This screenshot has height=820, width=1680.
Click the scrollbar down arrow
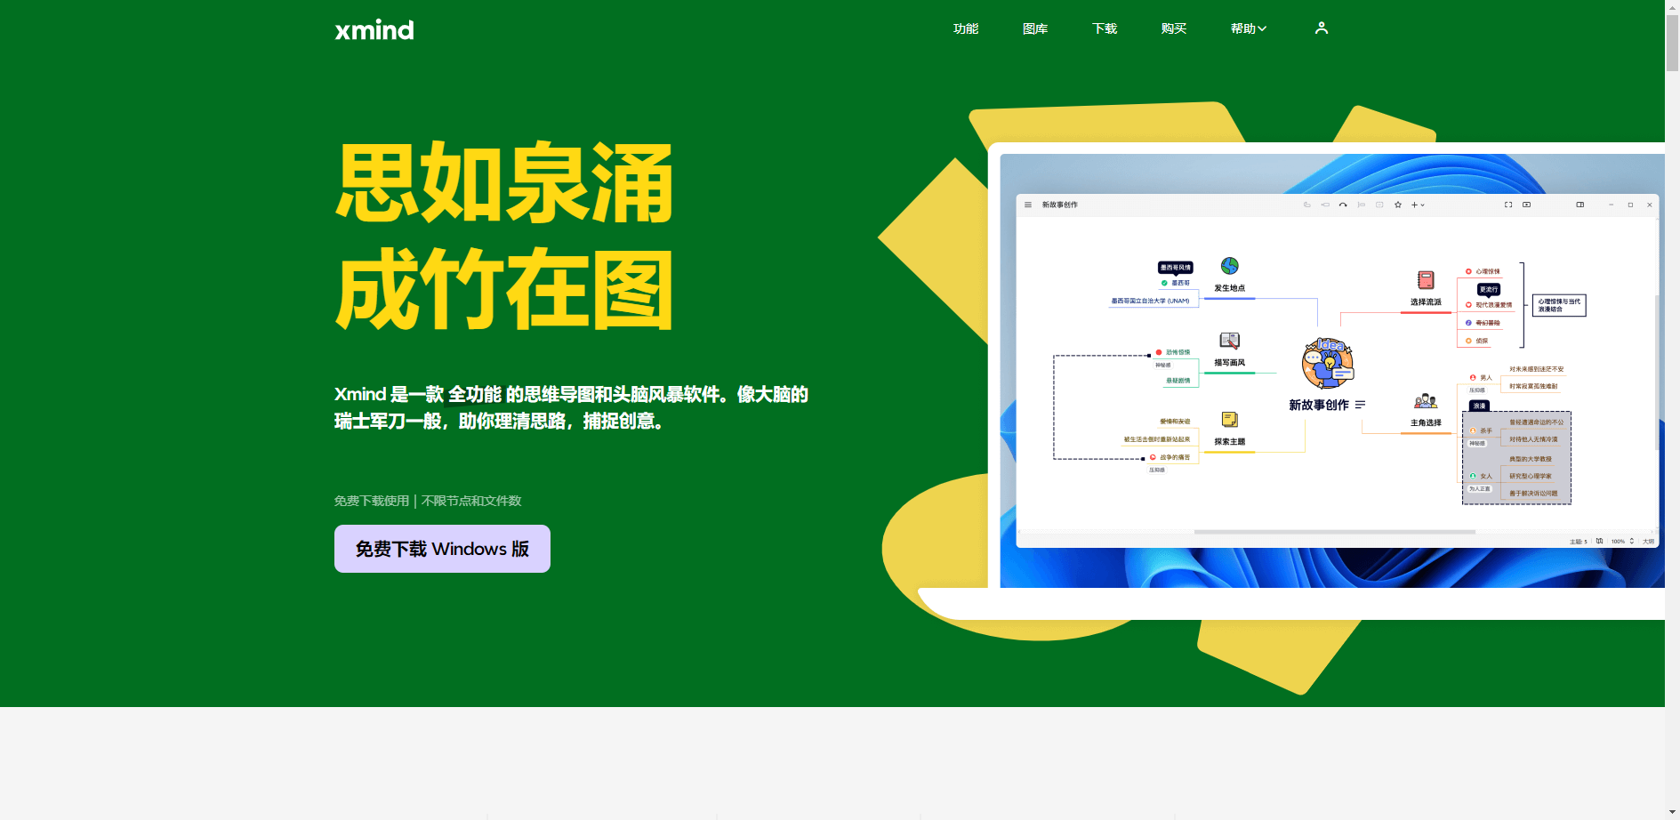coord(1672,813)
